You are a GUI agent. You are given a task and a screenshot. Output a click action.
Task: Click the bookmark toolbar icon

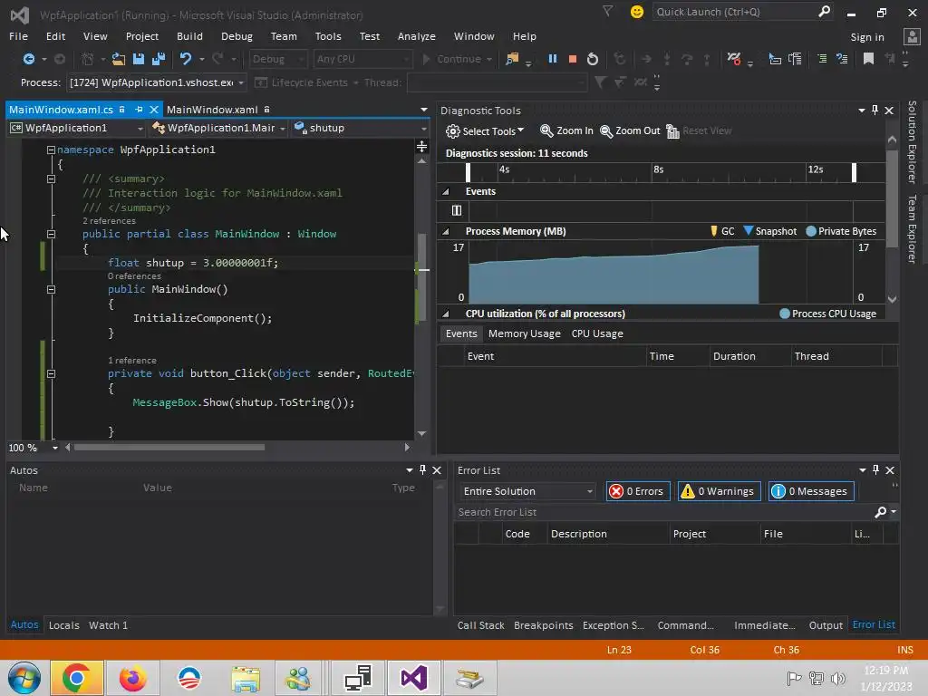click(868, 59)
